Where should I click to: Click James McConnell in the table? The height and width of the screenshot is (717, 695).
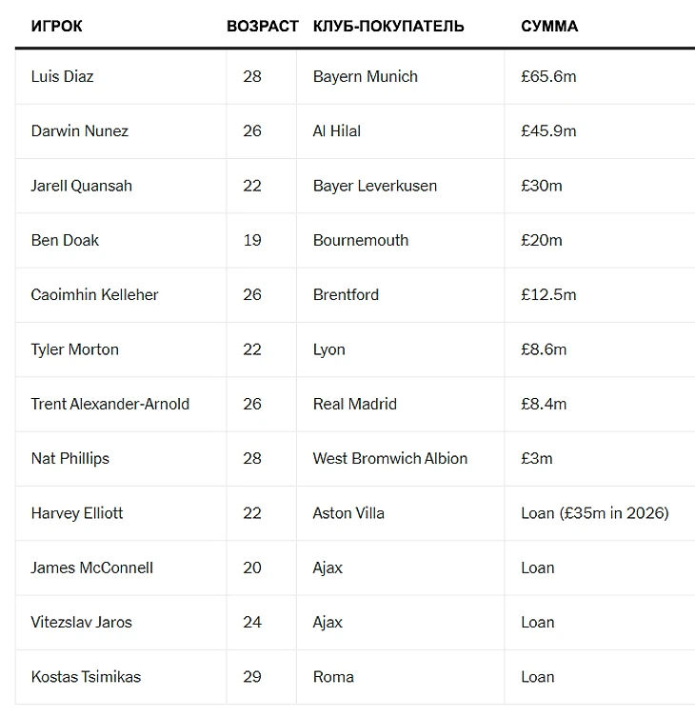92,568
